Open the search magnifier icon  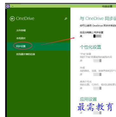tap(66, 19)
